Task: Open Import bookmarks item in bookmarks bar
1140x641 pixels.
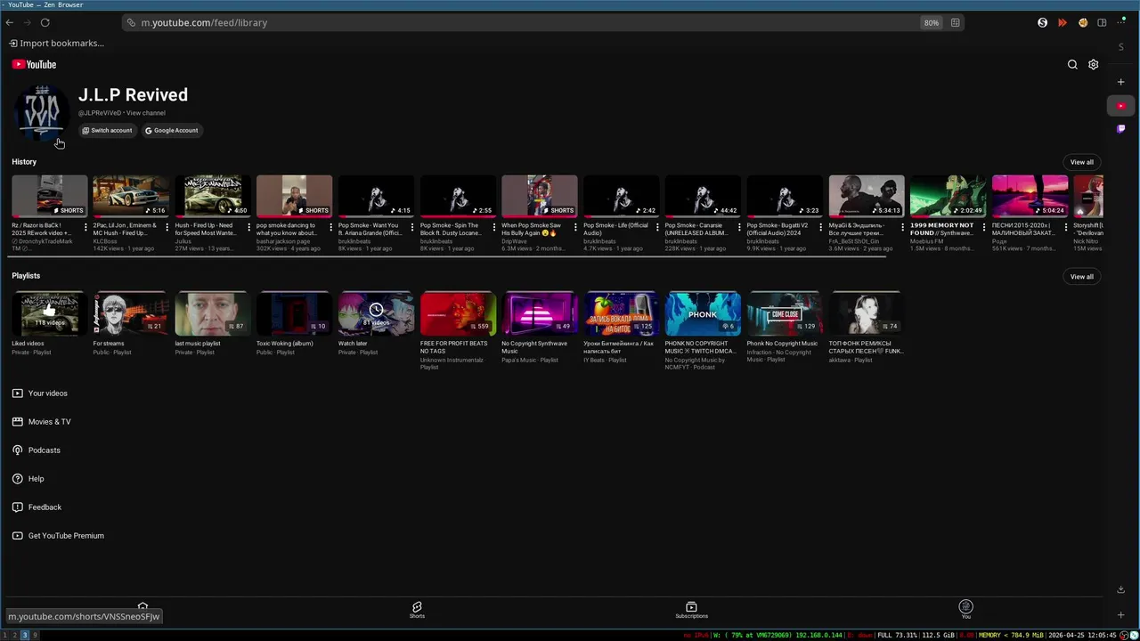Action: point(57,43)
